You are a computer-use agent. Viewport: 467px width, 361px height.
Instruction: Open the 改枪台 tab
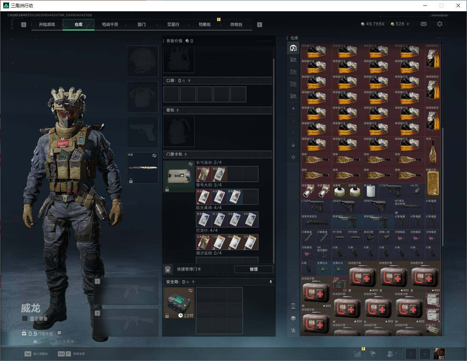[x=236, y=24]
